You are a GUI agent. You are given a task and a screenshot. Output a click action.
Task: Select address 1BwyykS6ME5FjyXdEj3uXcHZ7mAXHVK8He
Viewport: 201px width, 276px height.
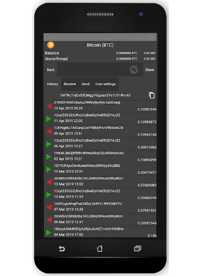[x=89, y=229]
